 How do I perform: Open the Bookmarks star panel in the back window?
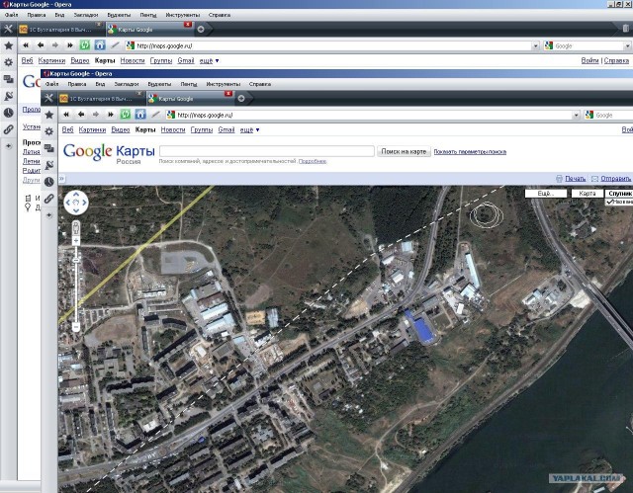[x=9, y=45]
